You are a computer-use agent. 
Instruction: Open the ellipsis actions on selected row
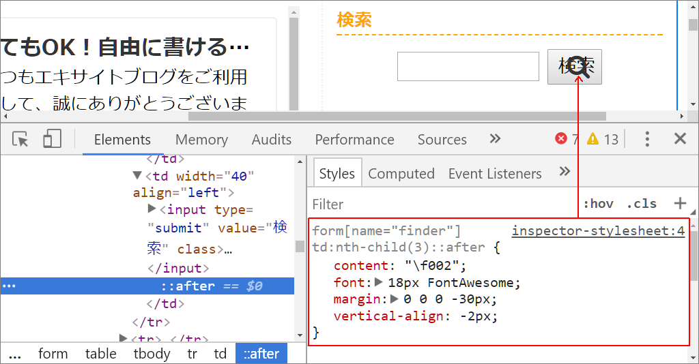tap(9, 286)
